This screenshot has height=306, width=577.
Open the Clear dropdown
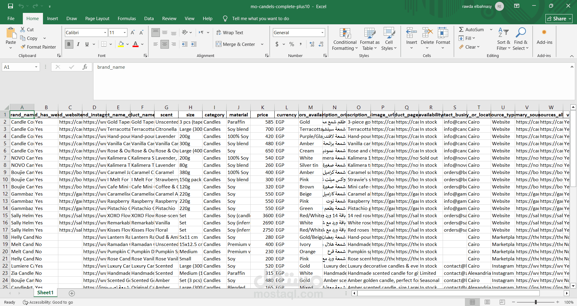(469, 47)
